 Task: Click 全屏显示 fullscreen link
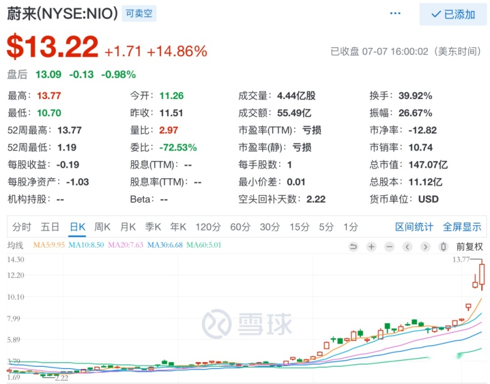[x=462, y=227]
